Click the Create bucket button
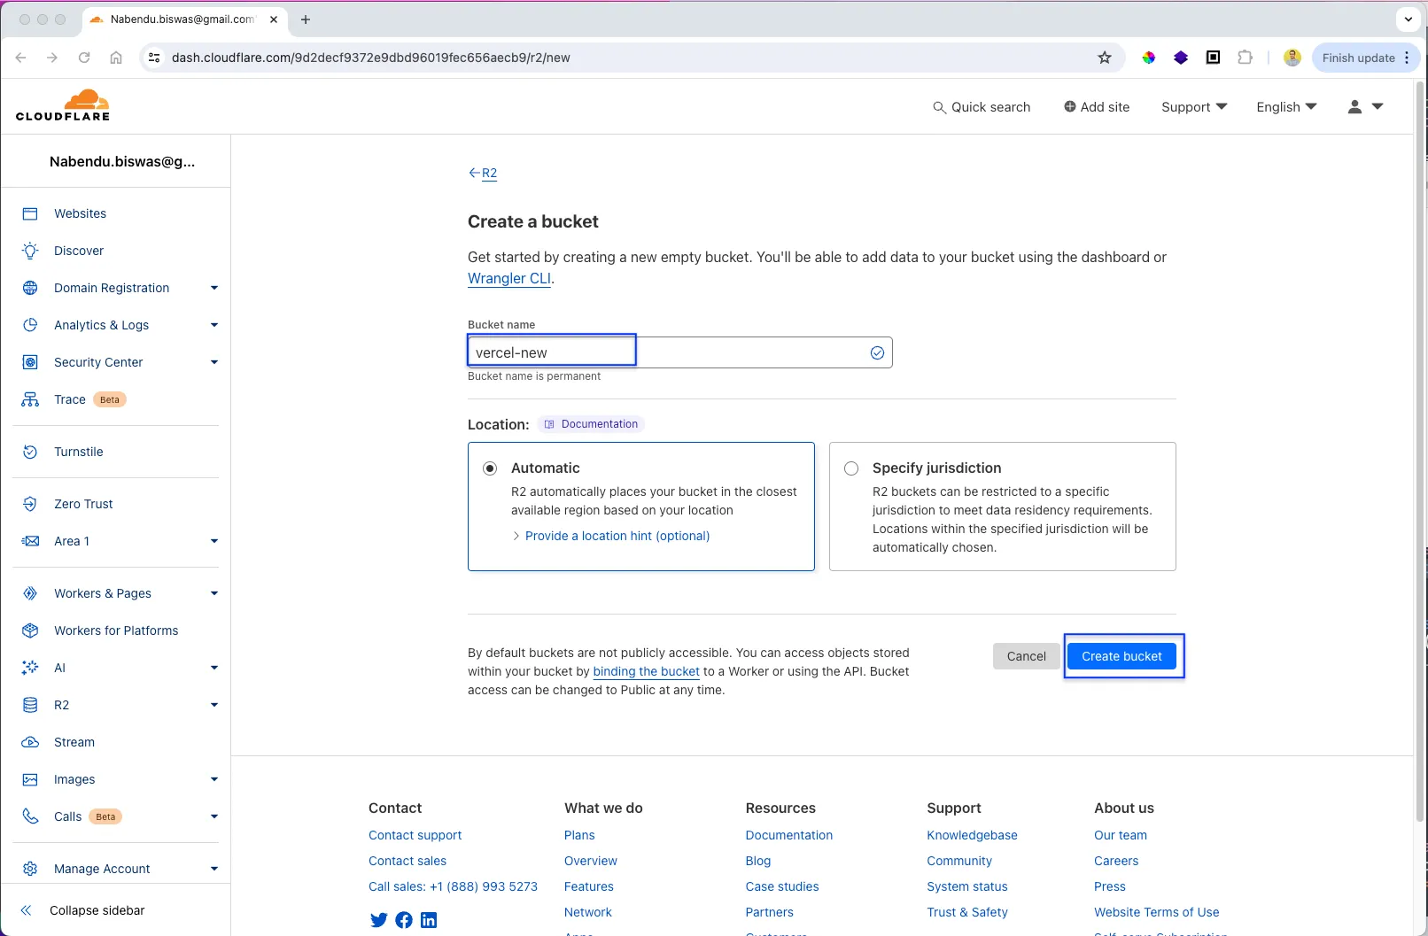 (1121, 656)
